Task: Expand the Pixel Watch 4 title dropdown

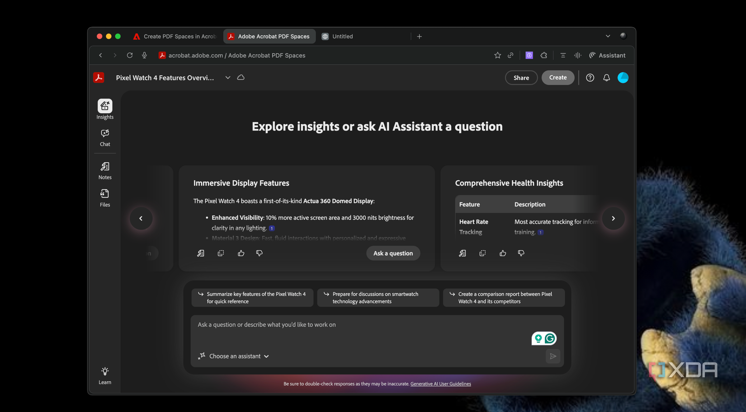Action: click(228, 78)
